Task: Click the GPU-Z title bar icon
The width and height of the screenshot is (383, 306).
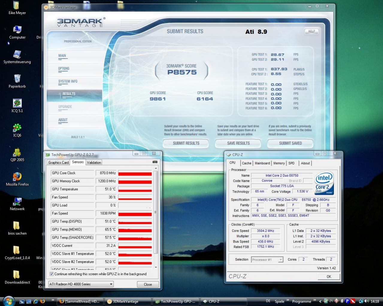Action: 48,155
